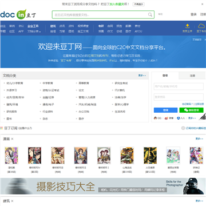Open the 研究报告 category
The image size is (206, 206).
click(x=11, y=112)
